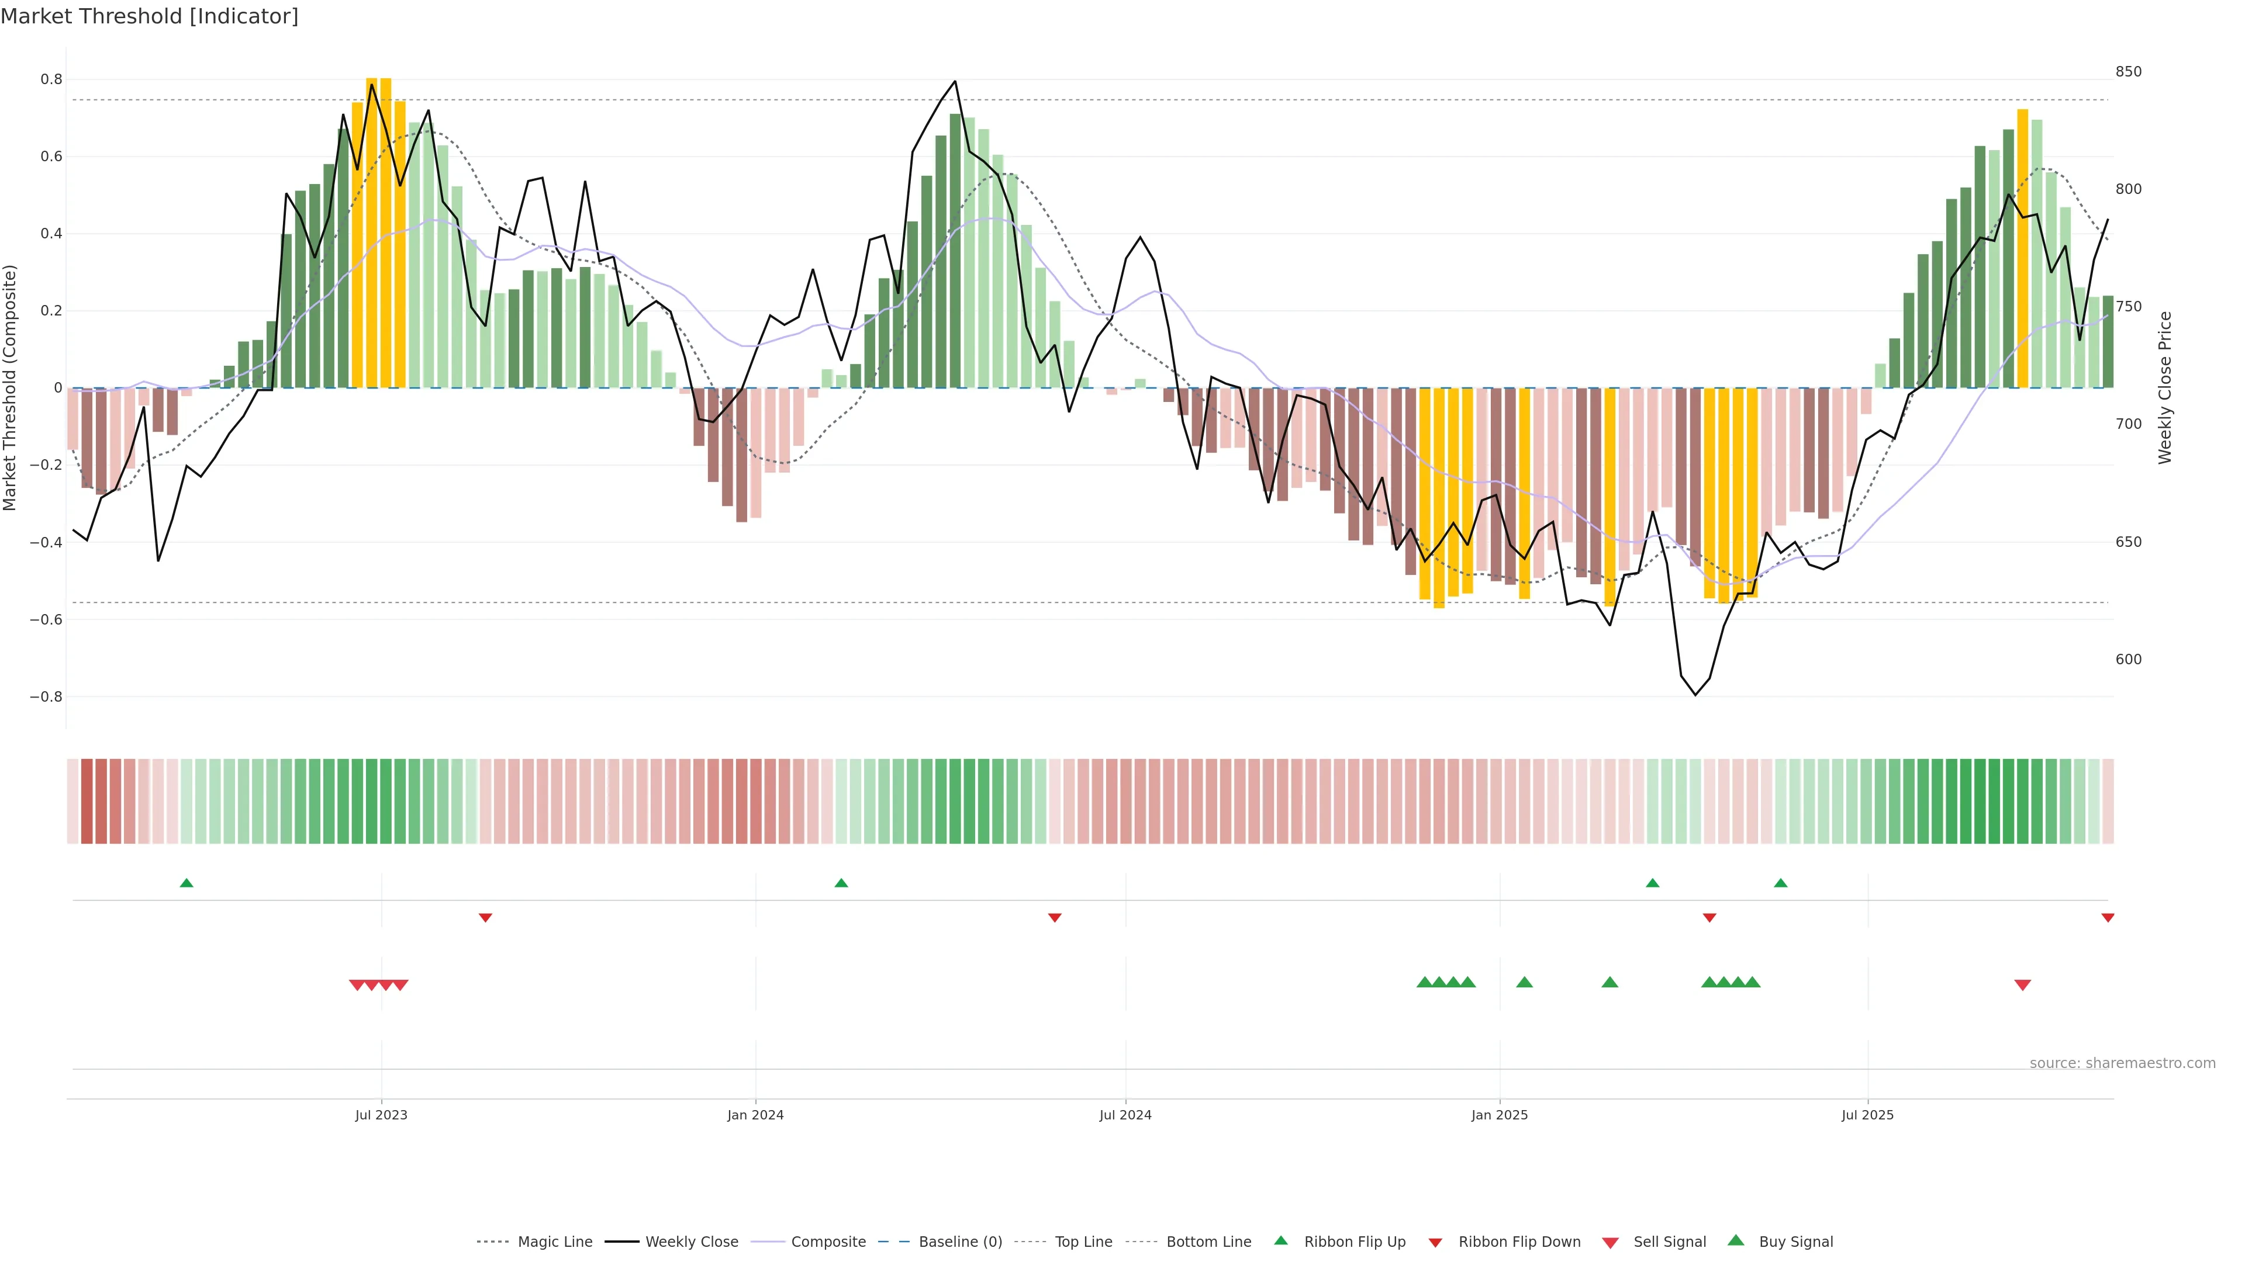Click the lone sell signal marker after Jul 2025
Image resolution: width=2245 pixels, height=1262 pixels.
pos(2023,985)
